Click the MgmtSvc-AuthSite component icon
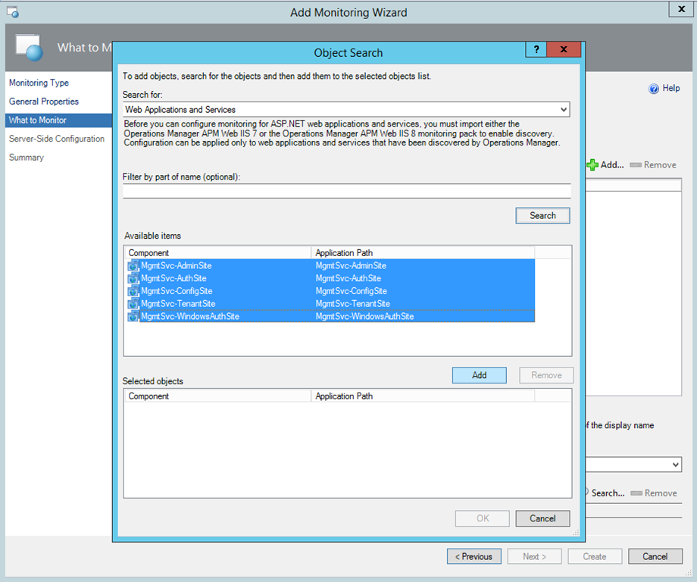The height and width of the screenshot is (582, 697). click(x=133, y=279)
